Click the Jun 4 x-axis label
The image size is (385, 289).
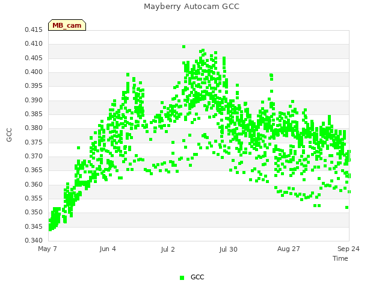[108, 249]
